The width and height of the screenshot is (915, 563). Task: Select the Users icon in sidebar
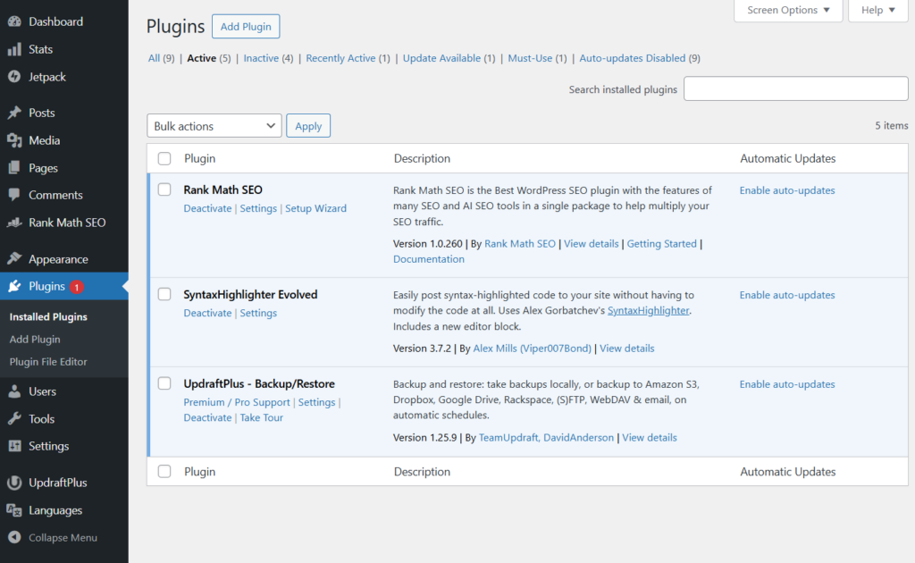tap(14, 391)
